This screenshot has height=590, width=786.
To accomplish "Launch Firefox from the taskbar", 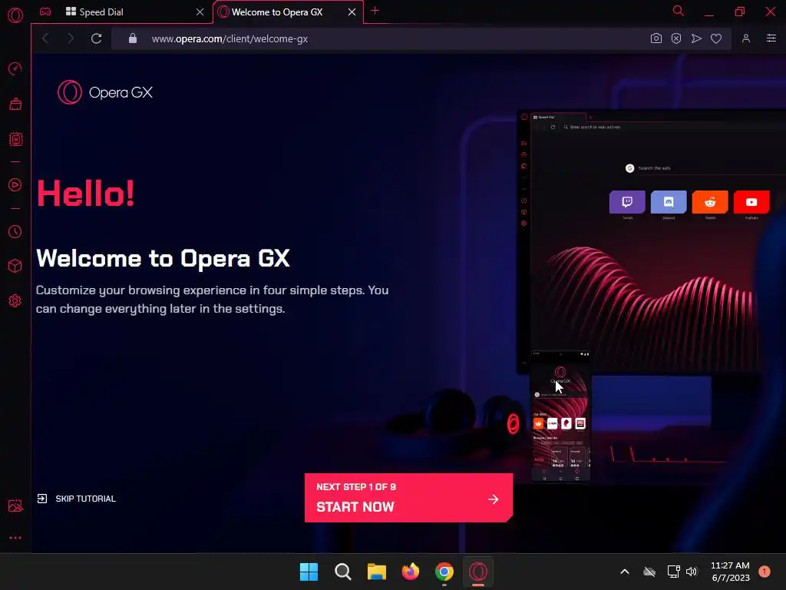I will pyautogui.click(x=411, y=572).
